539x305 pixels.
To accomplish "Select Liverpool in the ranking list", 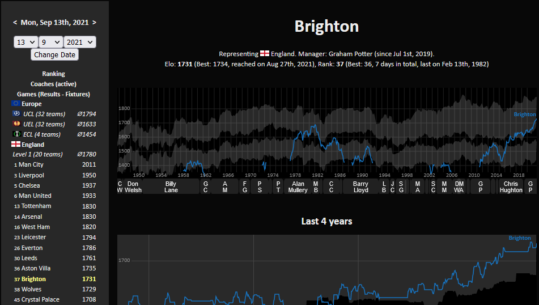I will point(31,175).
